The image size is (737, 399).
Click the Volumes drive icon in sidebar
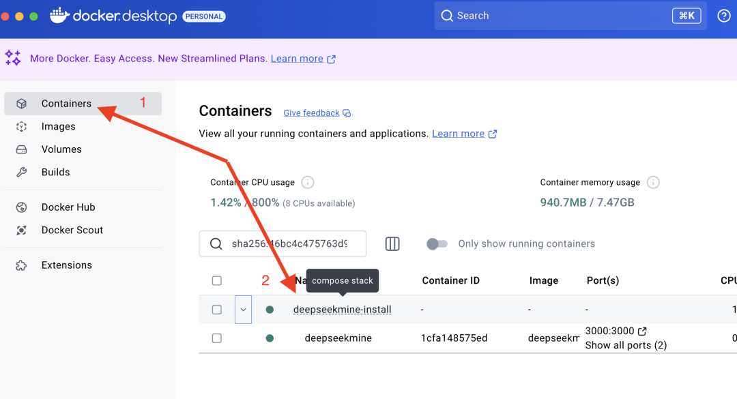tap(22, 149)
